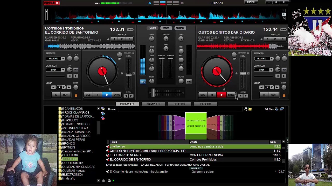This screenshot has height=186, width=332.
Task: Toggle the right deck keylock padlock
Action: [x=248, y=53]
